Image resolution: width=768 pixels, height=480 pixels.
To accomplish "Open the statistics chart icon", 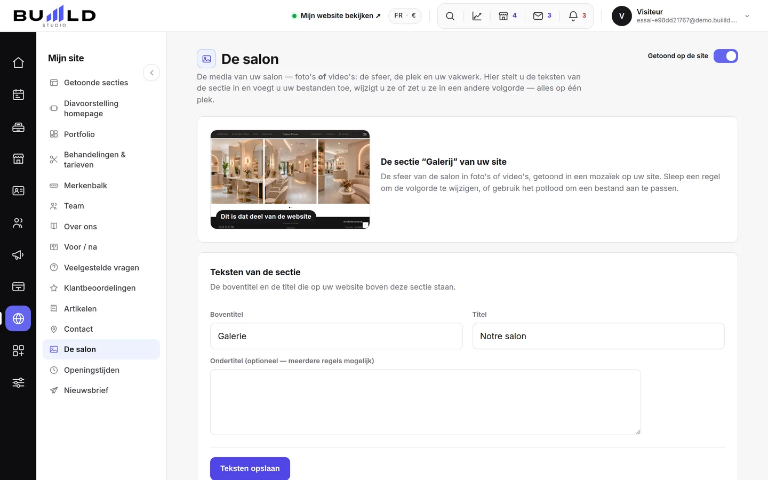I will 477,16.
